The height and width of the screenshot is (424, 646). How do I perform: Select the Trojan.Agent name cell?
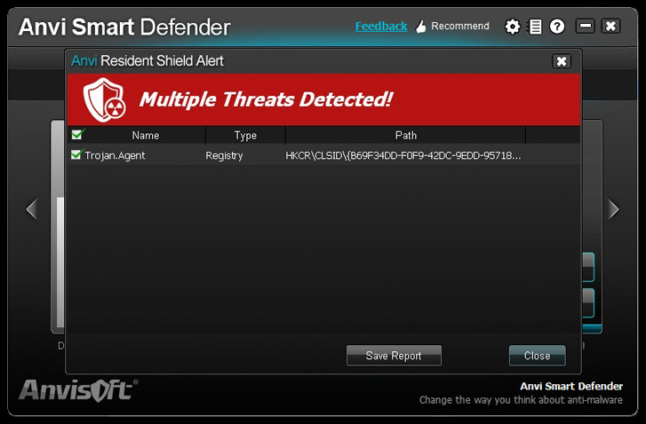click(115, 155)
